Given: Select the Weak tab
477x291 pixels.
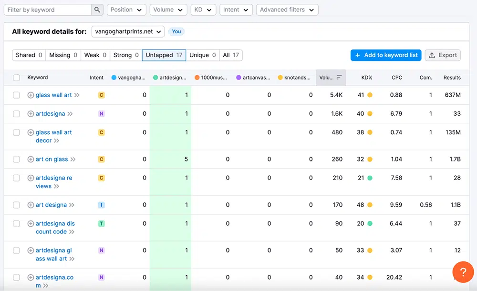Looking at the screenshot, I should 95,55.
